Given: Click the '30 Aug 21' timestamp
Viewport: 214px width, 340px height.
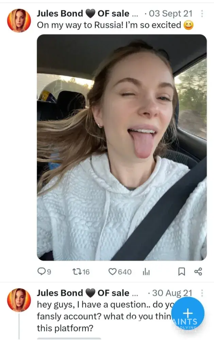Looking at the screenshot, I should pyautogui.click(x=172, y=293).
